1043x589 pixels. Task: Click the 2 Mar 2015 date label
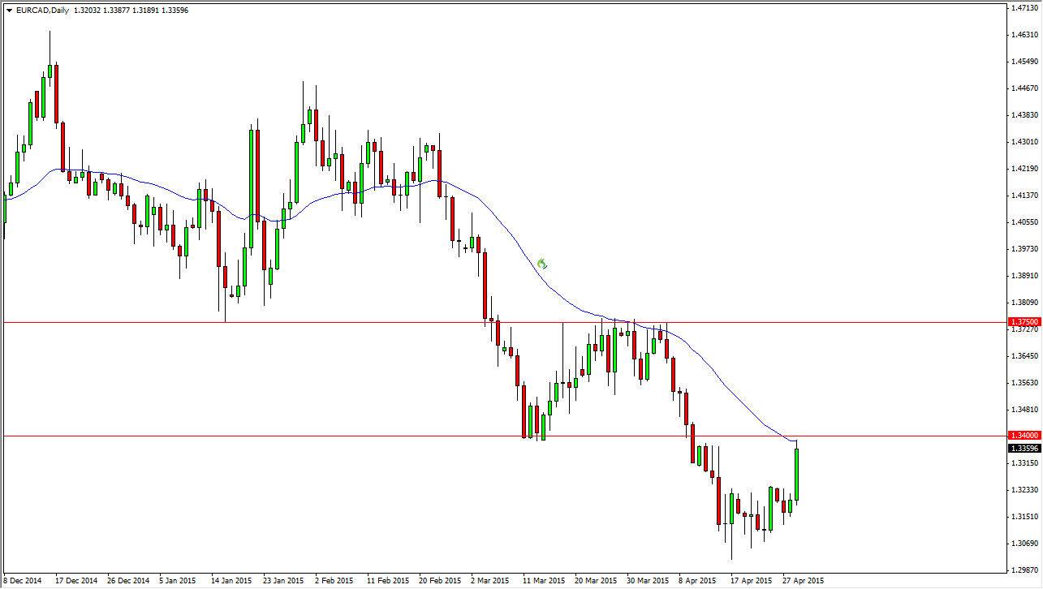coord(489,581)
